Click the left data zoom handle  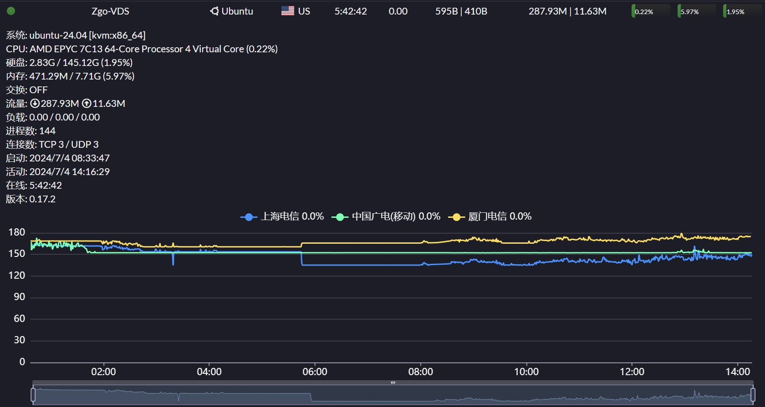(x=33, y=395)
